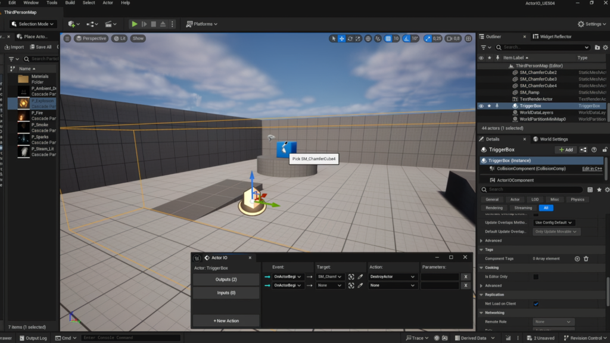Select the Rotate tool in the viewport toolbar

349,38
